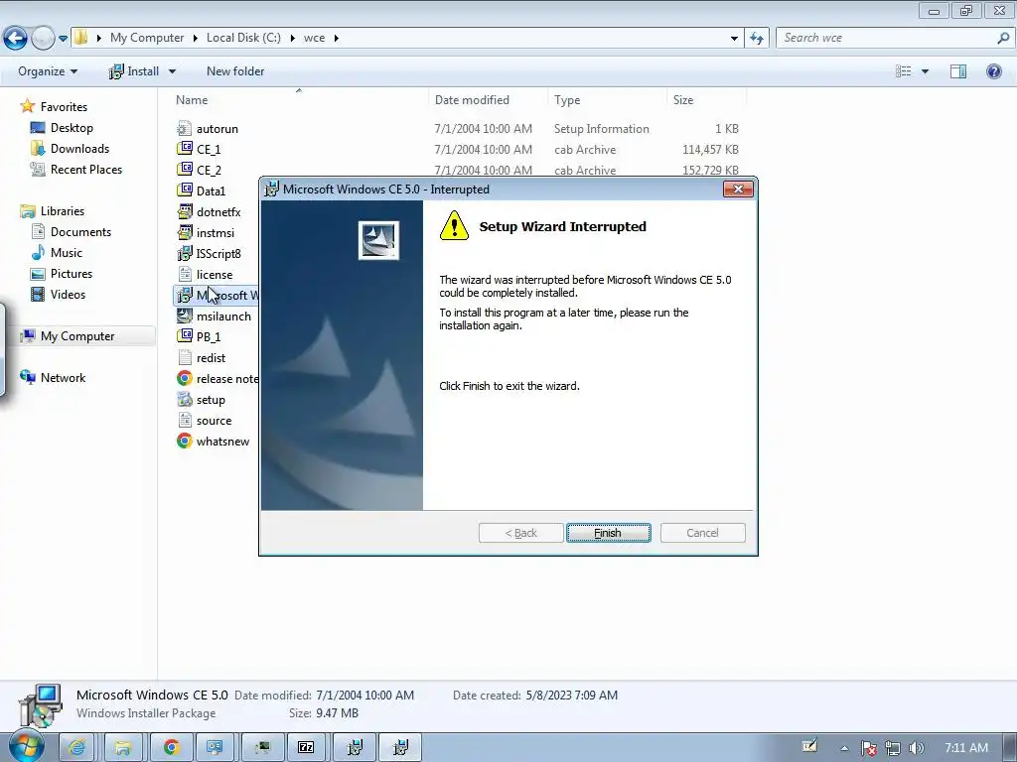Change the view using the view icon
The height and width of the screenshot is (762, 1017).
click(x=904, y=71)
